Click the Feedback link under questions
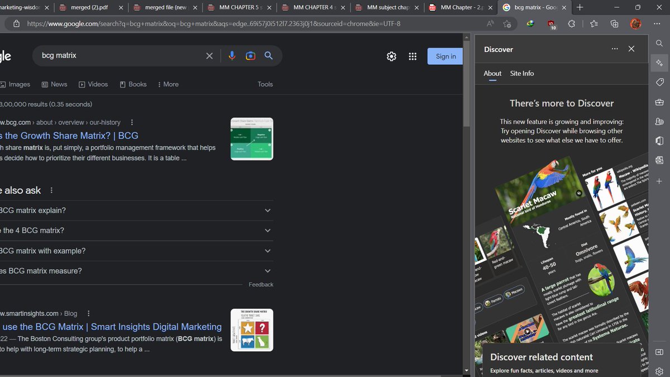 pyautogui.click(x=261, y=284)
